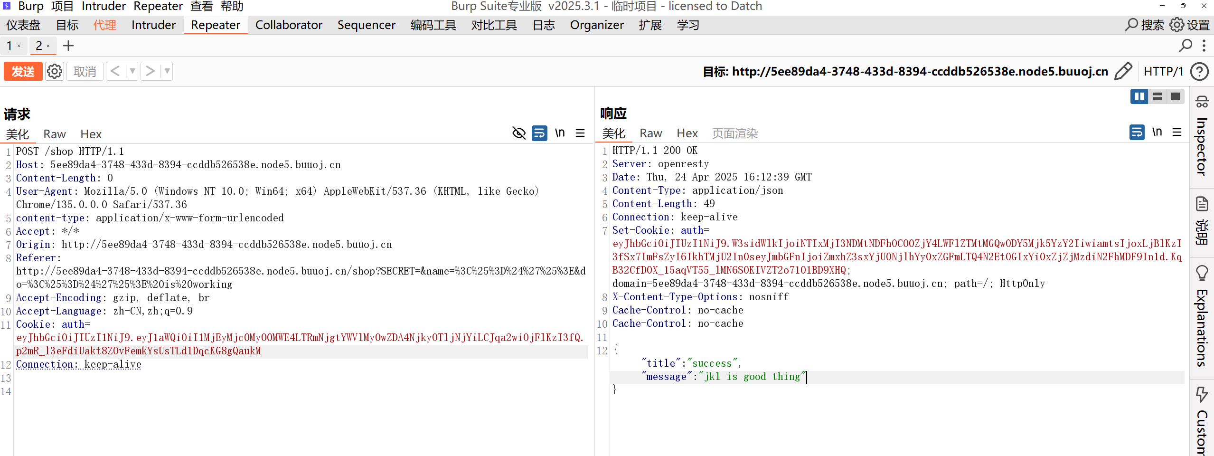Open the Inspector side panel

click(1202, 138)
